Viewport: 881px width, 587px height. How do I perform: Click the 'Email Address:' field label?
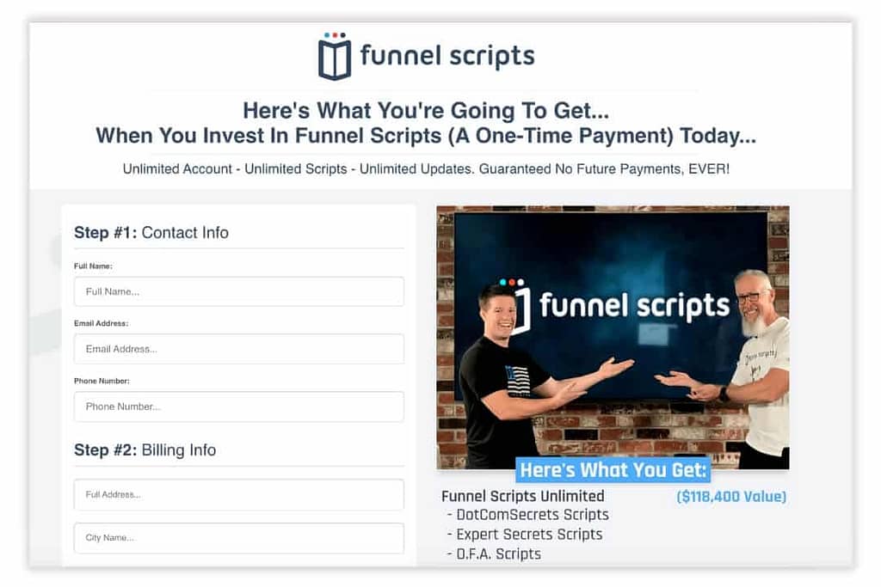point(102,323)
